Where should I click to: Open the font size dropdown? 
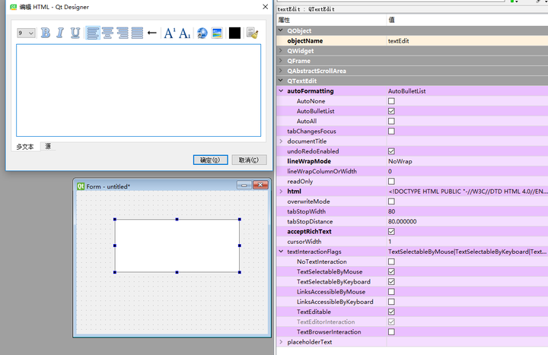point(26,33)
